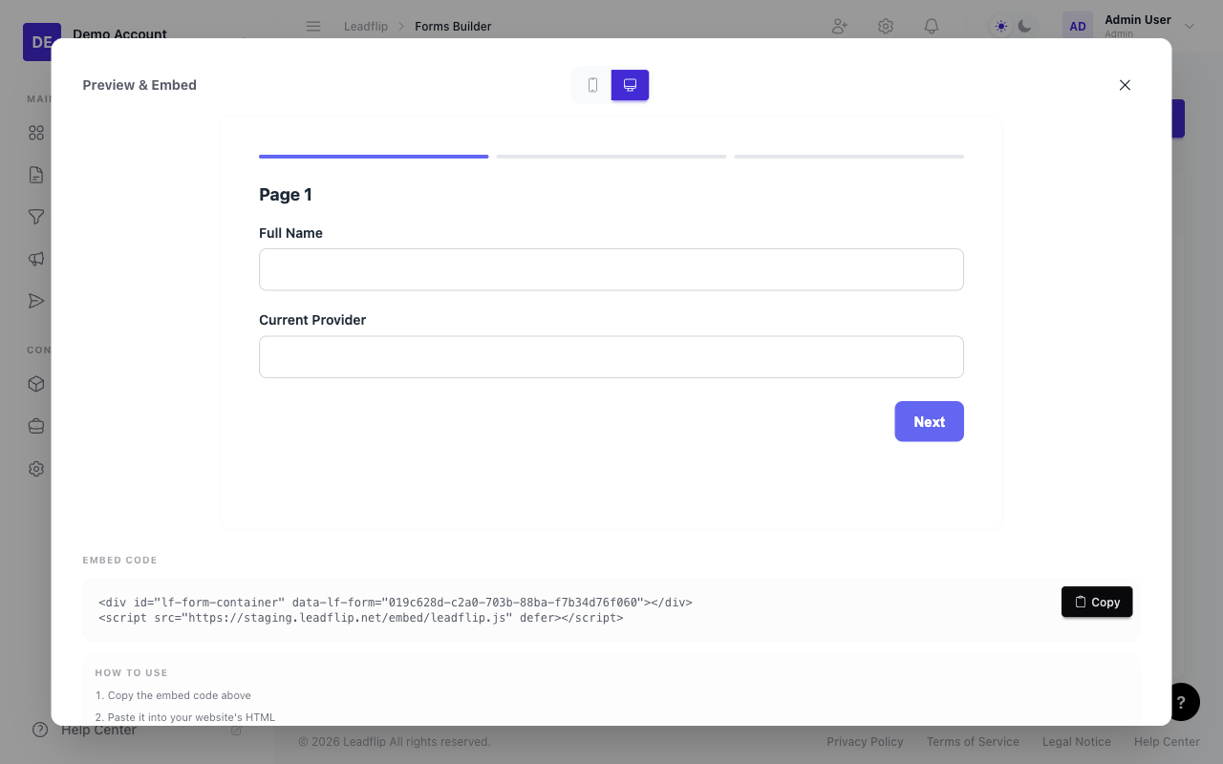Open notifications bell icon
The height and width of the screenshot is (764, 1223).
coord(932,27)
